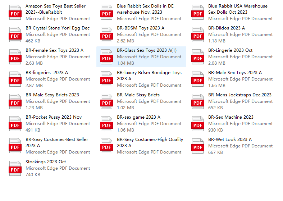The width and height of the screenshot is (283, 201).
Task: Select PDF icon of BR-BDSM Toys 2023 A
Action: [x=106, y=35]
